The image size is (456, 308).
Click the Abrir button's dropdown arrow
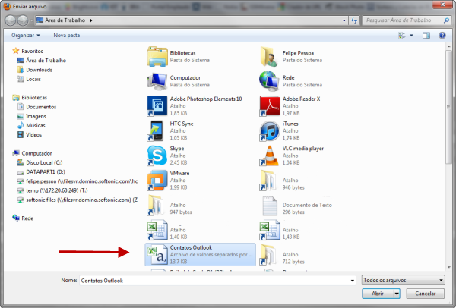397,294
